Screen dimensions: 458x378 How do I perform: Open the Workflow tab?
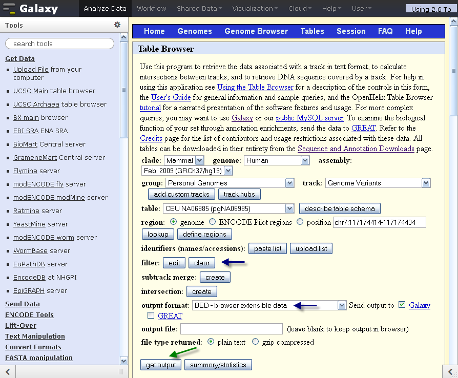[151, 9]
